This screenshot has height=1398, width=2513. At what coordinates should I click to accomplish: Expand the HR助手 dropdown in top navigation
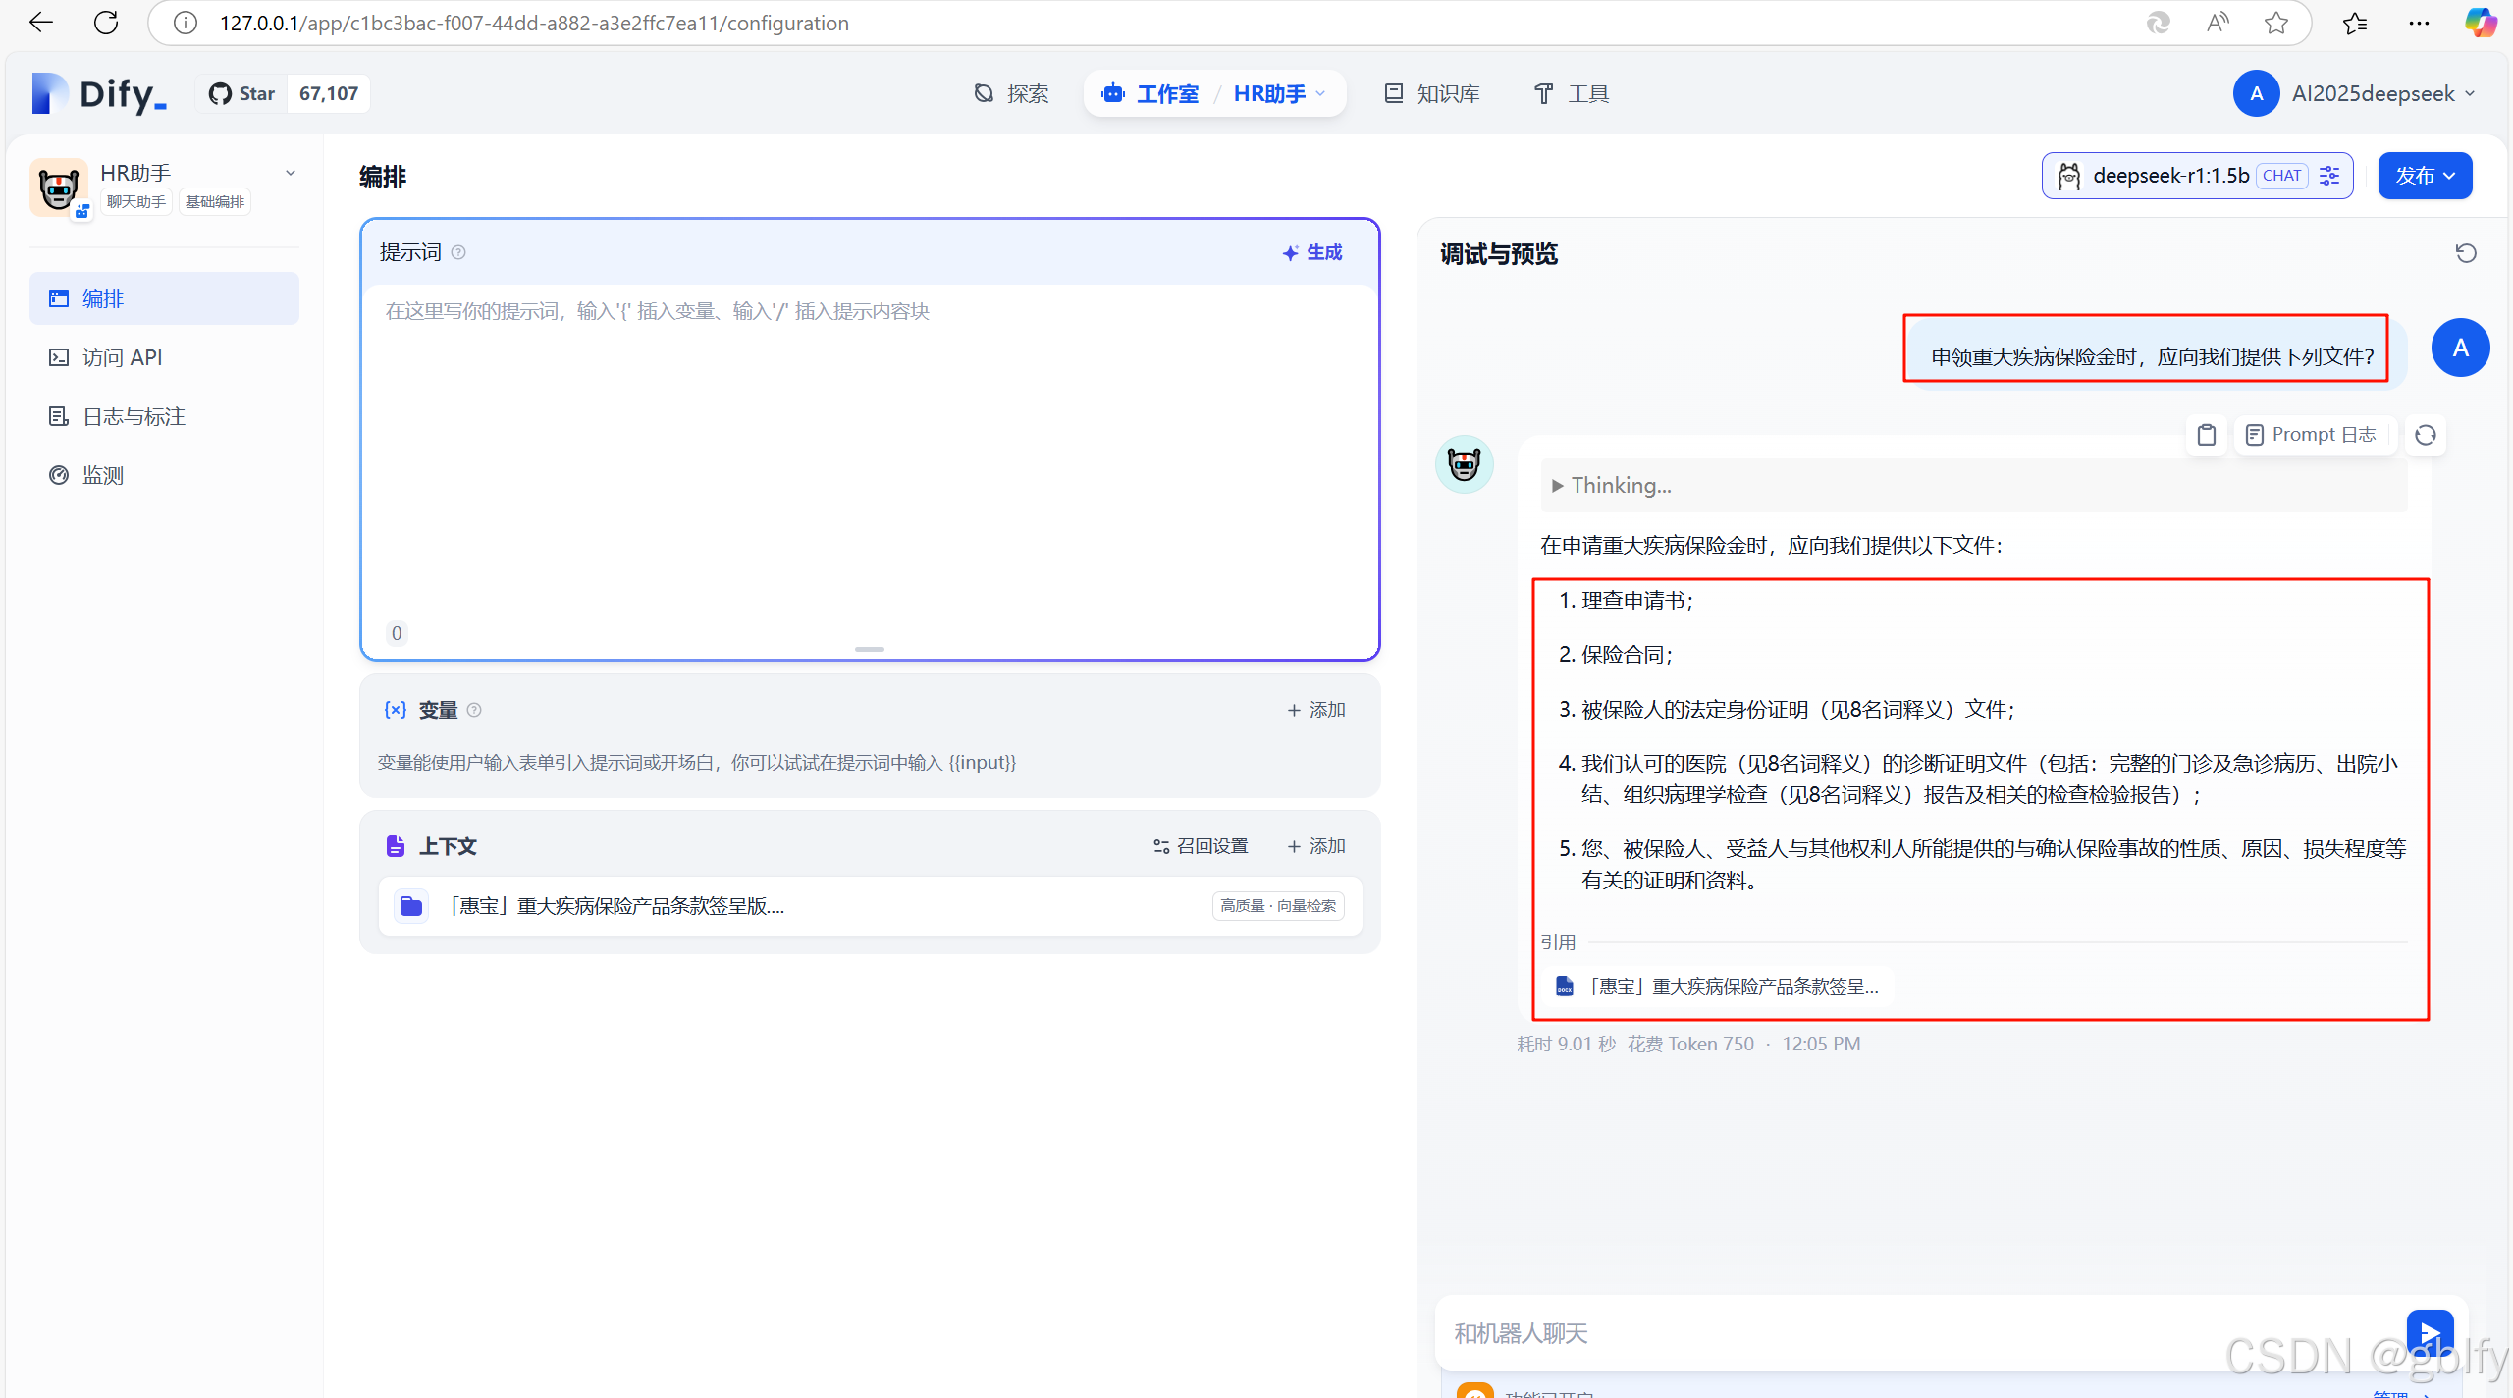click(1279, 93)
